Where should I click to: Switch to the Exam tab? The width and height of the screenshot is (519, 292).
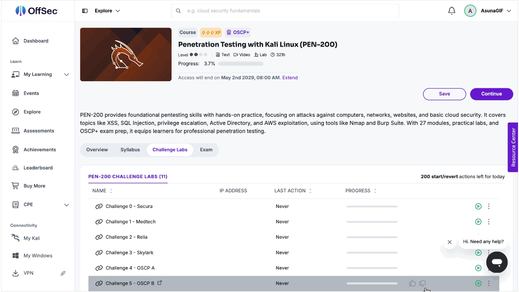tap(206, 150)
